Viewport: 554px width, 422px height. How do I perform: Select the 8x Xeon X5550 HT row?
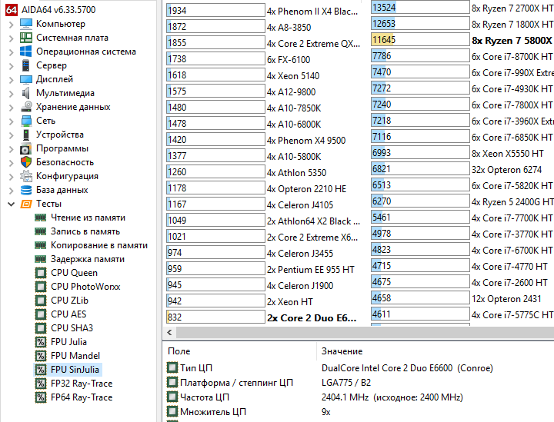click(x=508, y=154)
